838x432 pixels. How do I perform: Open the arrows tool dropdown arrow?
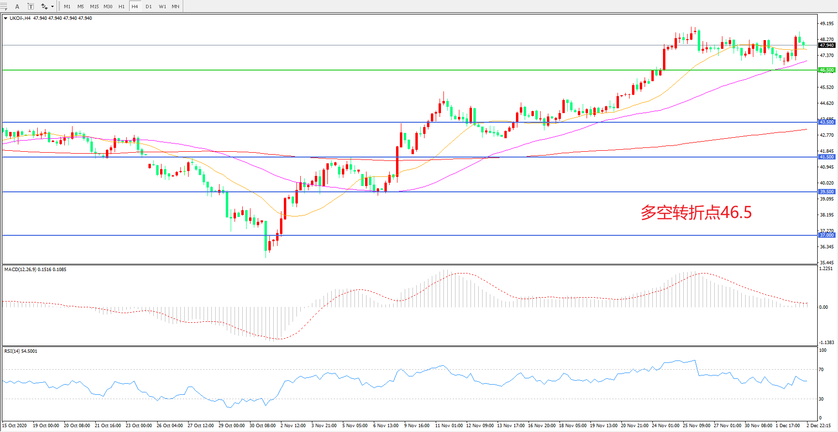pyautogui.click(x=52, y=7)
